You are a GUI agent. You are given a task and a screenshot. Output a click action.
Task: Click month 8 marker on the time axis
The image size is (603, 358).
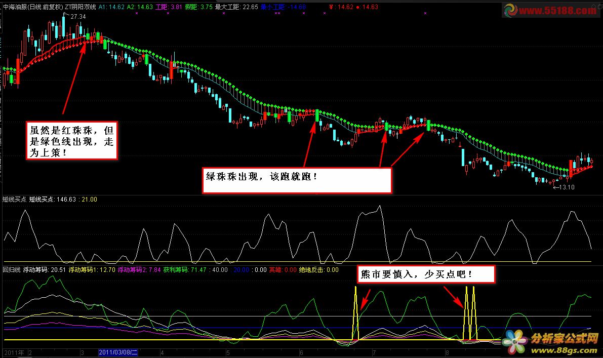[447, 352]
